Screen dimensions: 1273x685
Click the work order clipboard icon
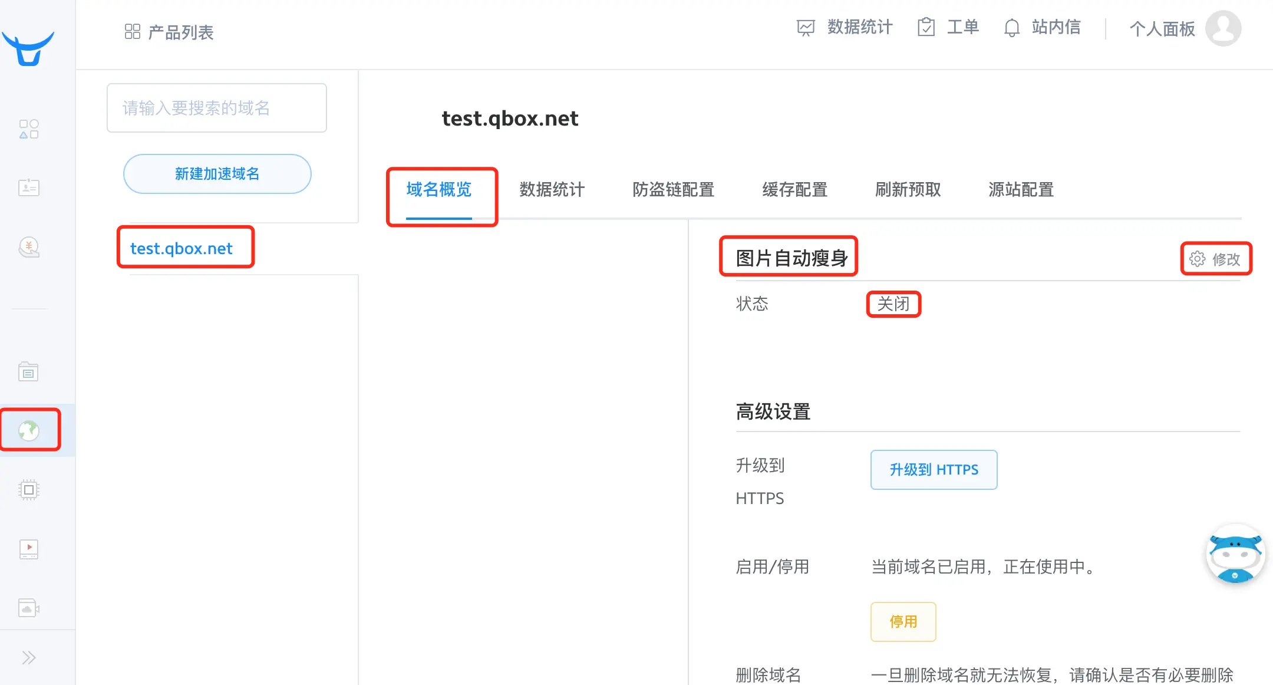926,27
